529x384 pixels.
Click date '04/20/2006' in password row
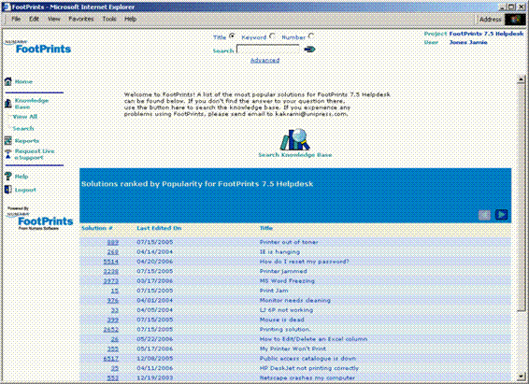coord(154,262)
